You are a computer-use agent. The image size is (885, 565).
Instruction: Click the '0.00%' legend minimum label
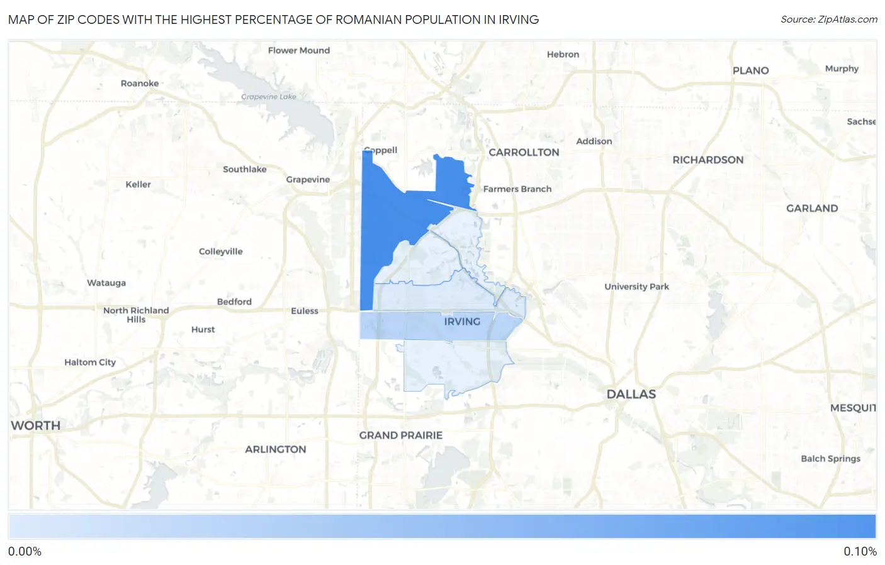(25, 552)
